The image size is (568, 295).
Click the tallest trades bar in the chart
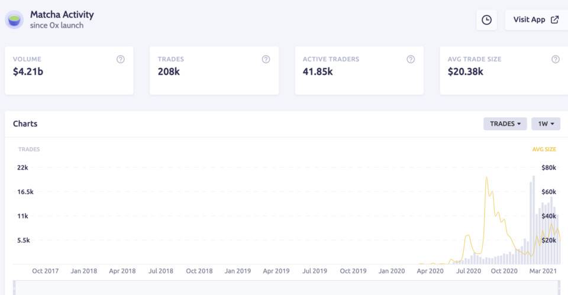click(x=534, y=220)
